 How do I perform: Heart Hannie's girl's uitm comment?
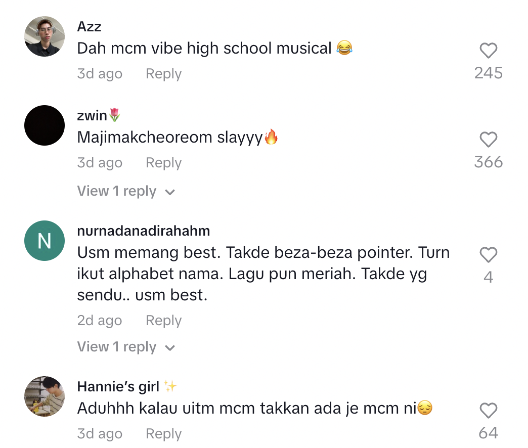tap(488, 411)
